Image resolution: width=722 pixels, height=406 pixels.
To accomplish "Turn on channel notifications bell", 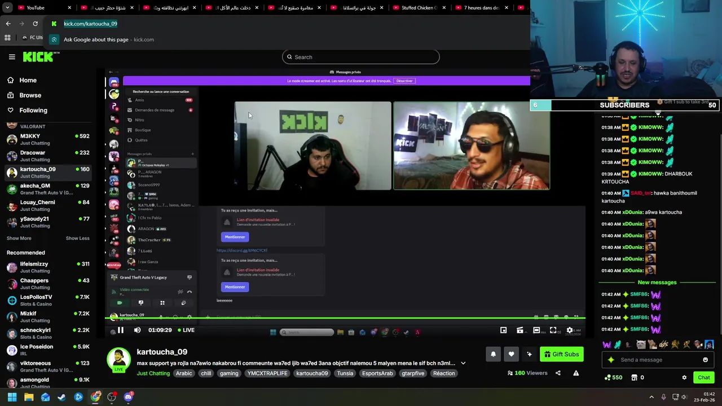I will tap(493, 354).
